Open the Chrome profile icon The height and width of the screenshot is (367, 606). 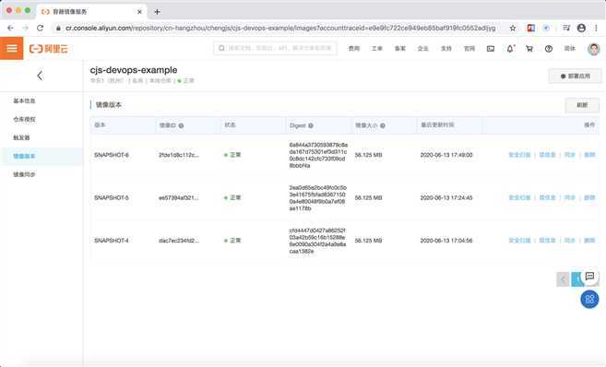coord(581,28)
